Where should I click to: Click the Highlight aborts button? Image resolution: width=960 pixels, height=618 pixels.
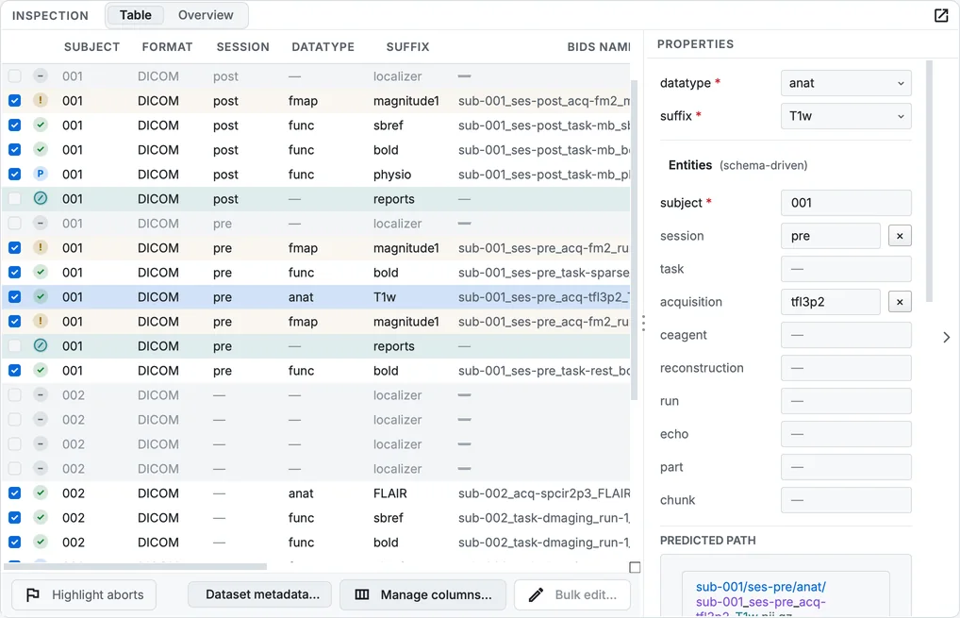click(85, 594)
